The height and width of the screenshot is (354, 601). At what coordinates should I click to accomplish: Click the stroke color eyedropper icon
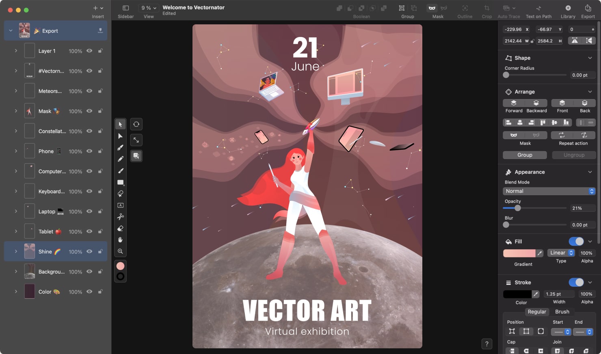click(536, 294)
